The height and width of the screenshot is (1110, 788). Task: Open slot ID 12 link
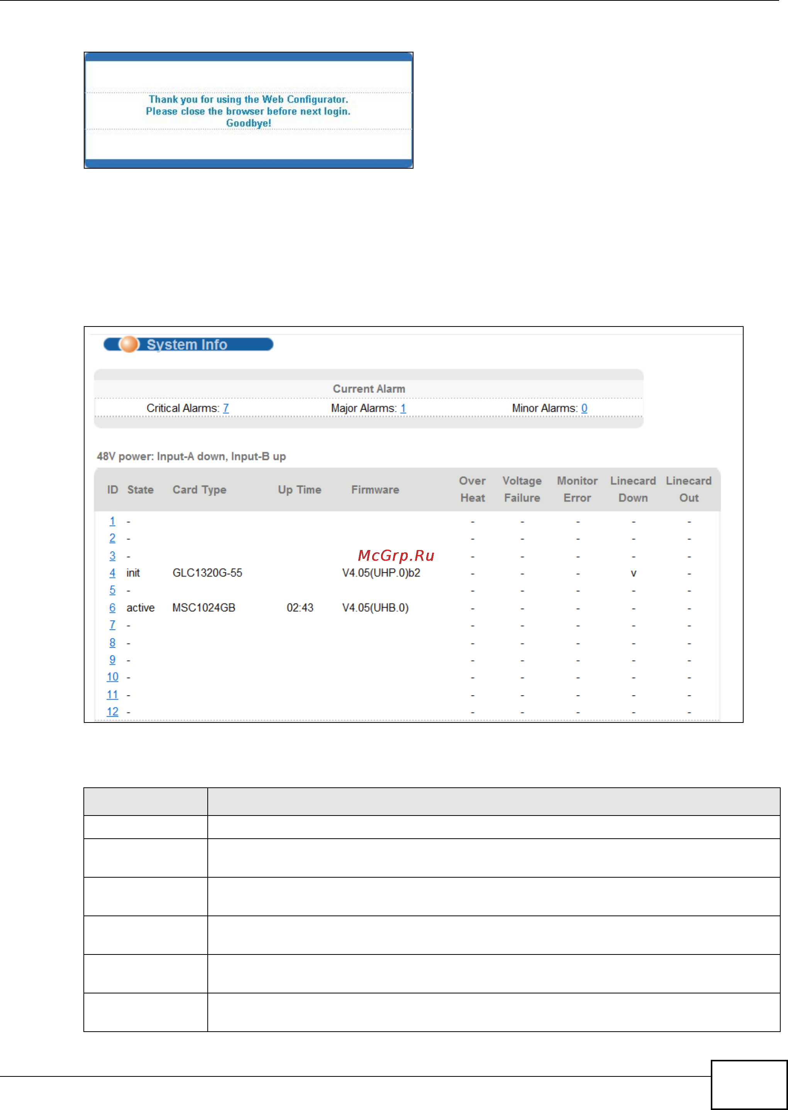click(112, 711)
